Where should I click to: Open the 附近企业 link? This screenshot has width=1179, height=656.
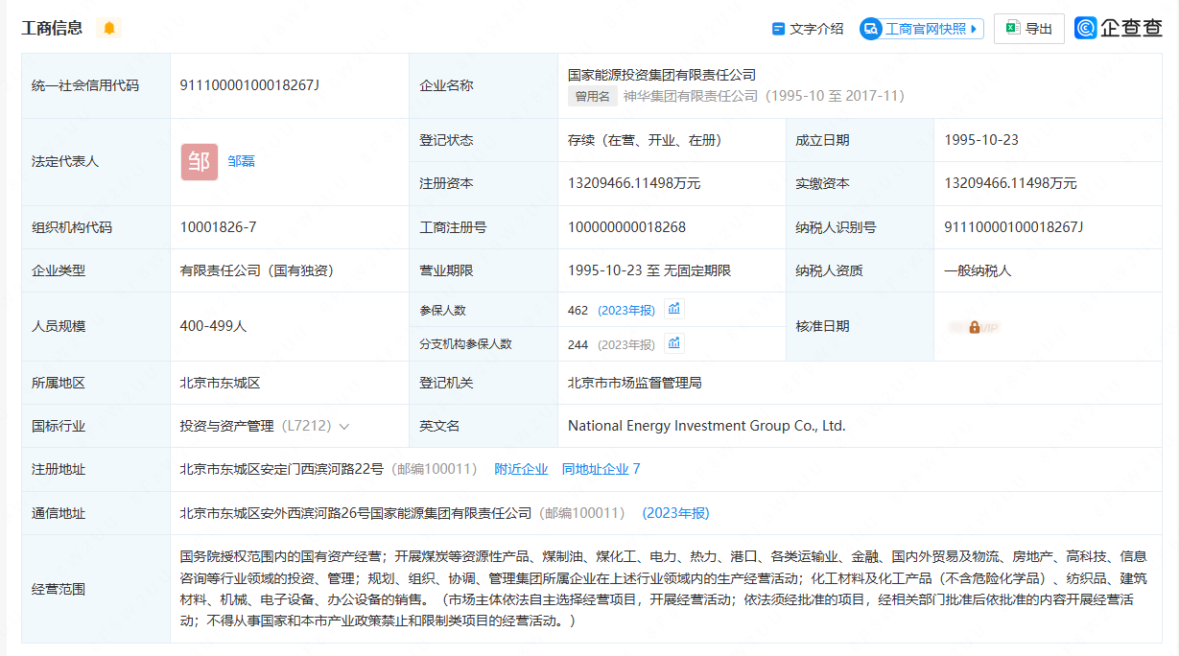click(521, 469)
